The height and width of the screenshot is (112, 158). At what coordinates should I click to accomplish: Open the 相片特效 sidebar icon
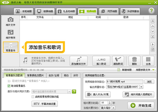11,34
